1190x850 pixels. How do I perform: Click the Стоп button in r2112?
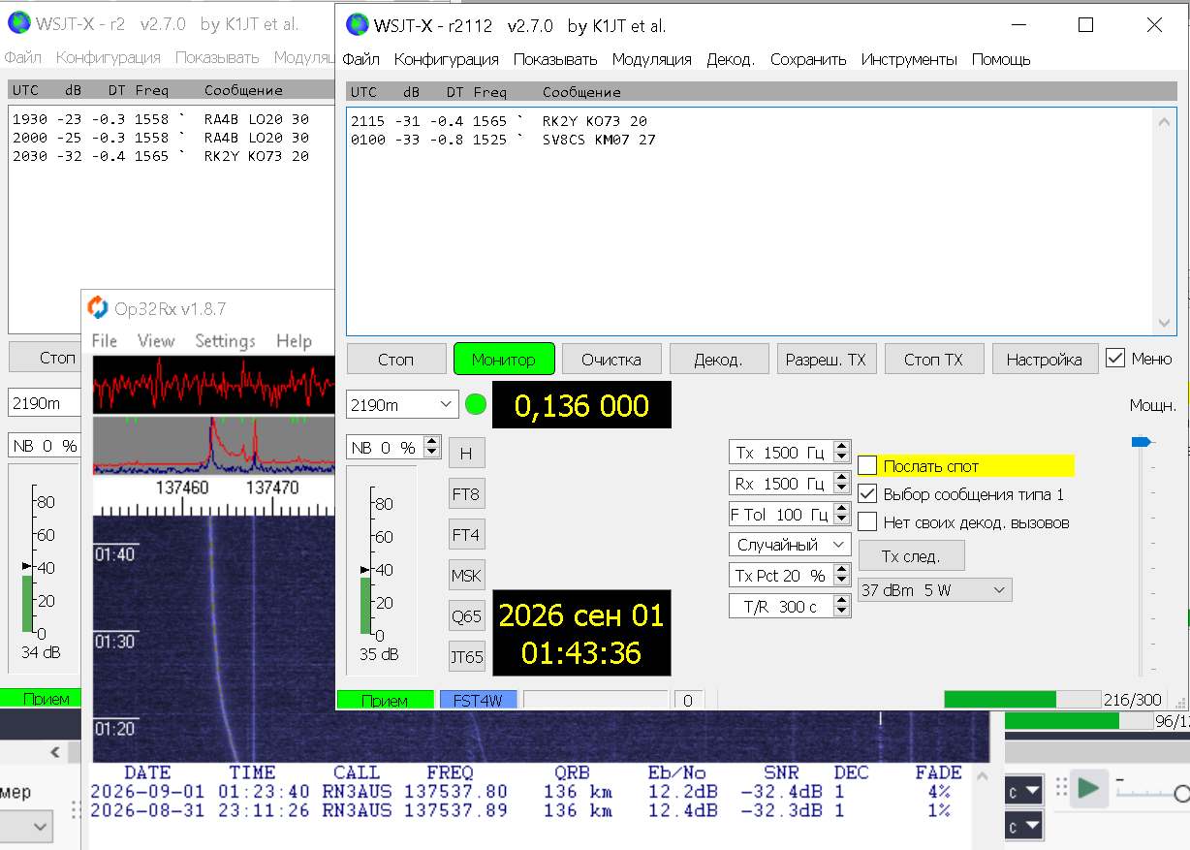coord(395,359)
